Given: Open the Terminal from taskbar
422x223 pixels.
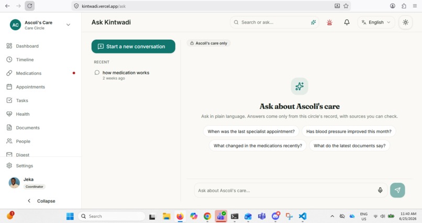Looking at the screenshot, I should click(235, 216).
